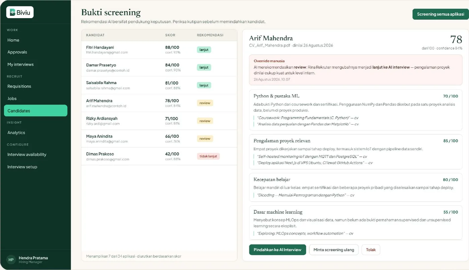Select candidate Fitri Handayani row
Image resolution: width=469 pixels, height=270 pixels.
pos(159,50)
